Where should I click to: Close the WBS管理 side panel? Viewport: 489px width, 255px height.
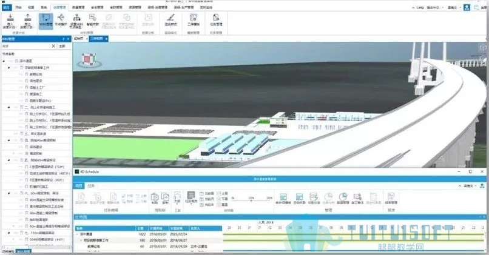pyautogui.click(x=69, y=39)
